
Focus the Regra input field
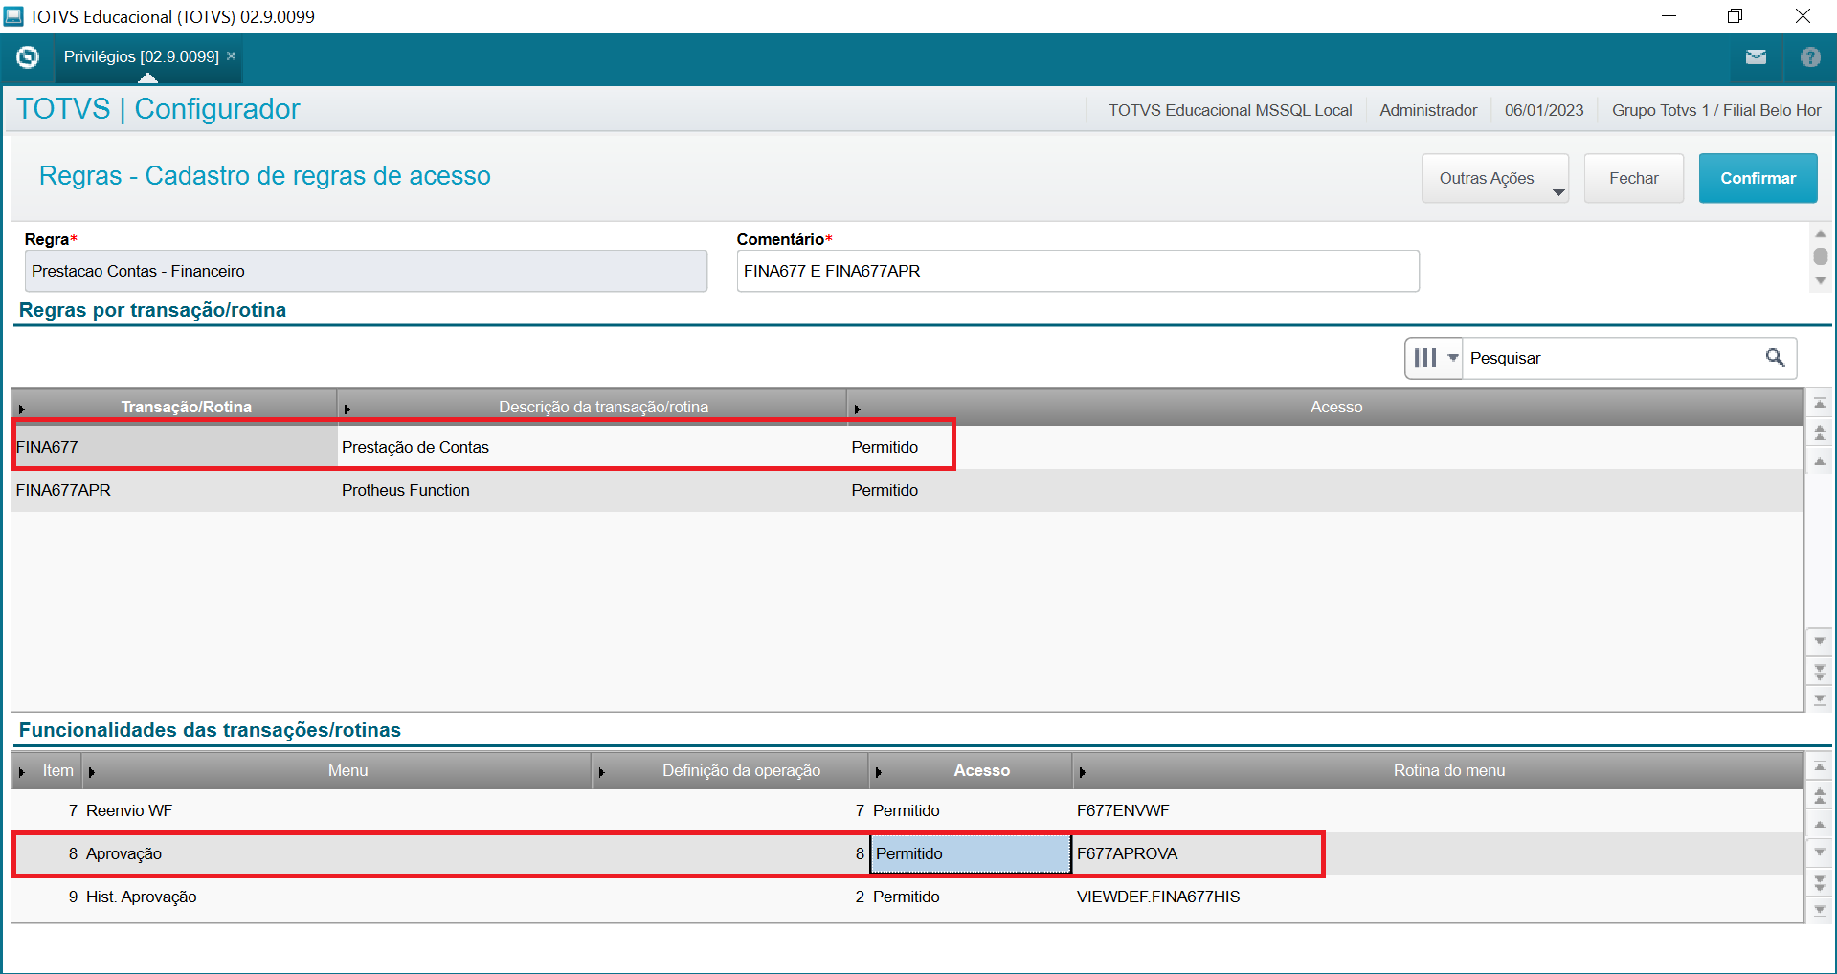pos(366,271)
